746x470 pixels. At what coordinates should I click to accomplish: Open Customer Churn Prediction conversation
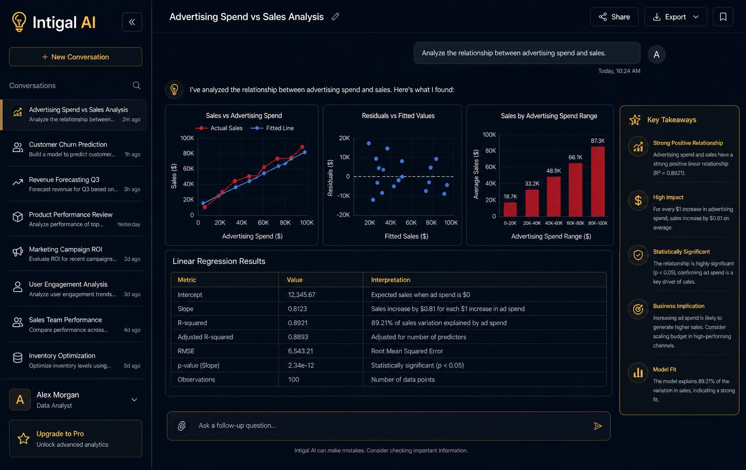point(75,149)
